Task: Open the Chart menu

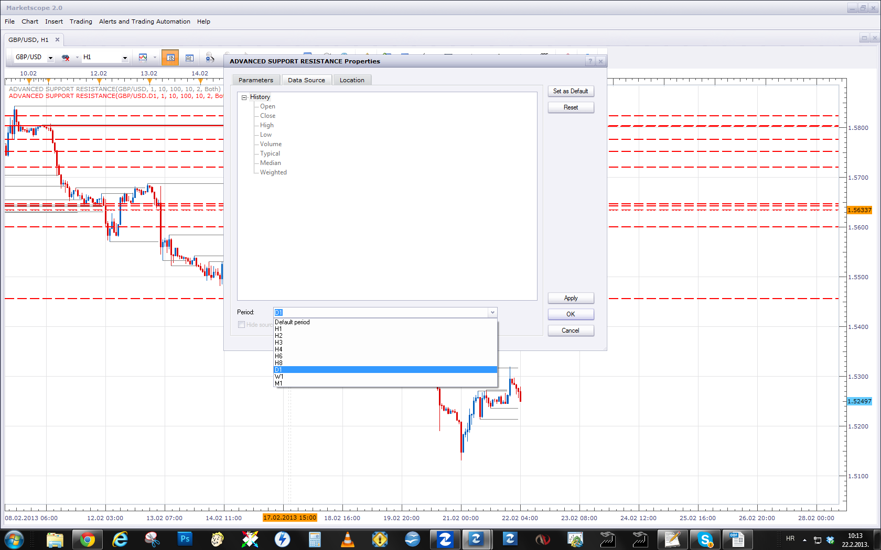Action: tap(30, 21)
